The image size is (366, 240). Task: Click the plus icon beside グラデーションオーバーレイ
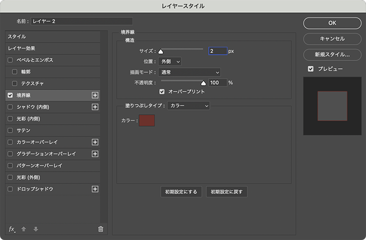[95, 154]
